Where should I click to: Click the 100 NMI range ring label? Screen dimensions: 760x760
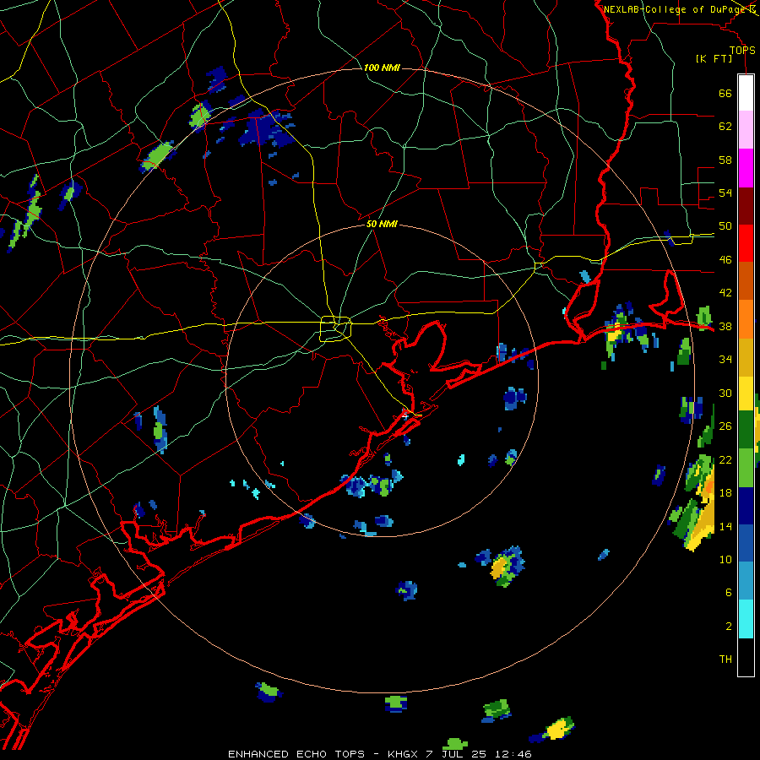click(x=382, y=68)
